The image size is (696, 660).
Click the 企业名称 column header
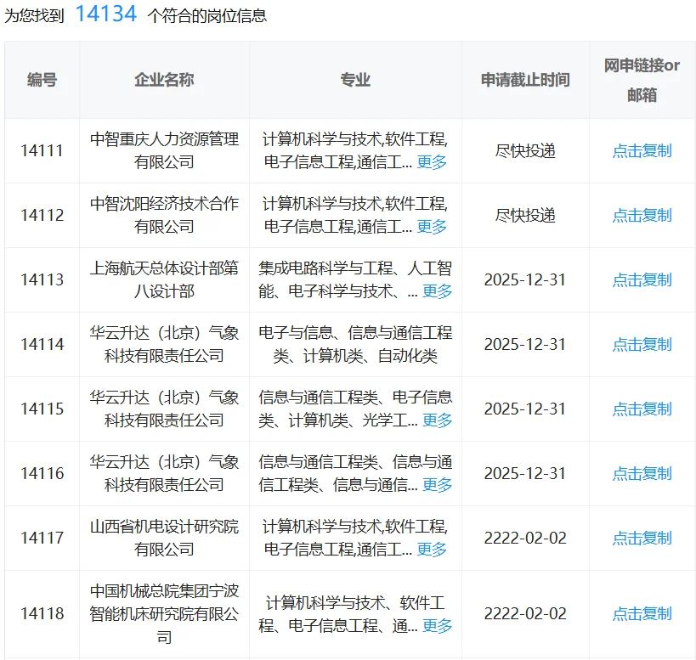pyautogui.click(x=164, y=80)
